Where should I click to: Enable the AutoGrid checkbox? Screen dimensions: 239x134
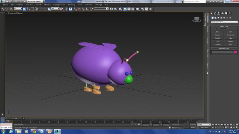tap(217, 29)
